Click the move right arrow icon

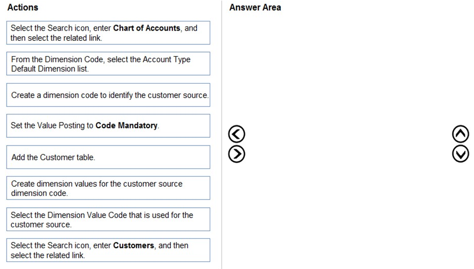coord(236,154)
